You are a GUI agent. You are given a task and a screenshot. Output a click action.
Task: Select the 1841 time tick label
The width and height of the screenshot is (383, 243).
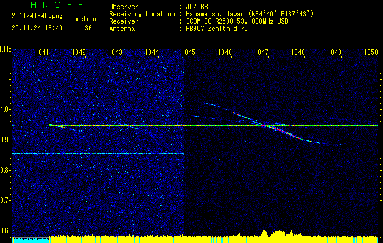pos(43,52)
